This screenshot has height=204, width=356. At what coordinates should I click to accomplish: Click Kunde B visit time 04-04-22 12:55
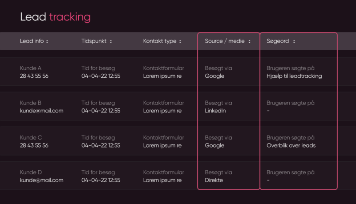101,111
